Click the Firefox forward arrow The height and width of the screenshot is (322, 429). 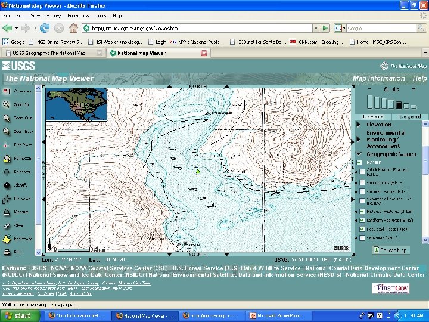pyautogui.click(x=26, y=28)
